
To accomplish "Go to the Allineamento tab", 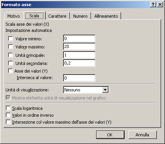I will pyautogui.click(x=106, y=16).
